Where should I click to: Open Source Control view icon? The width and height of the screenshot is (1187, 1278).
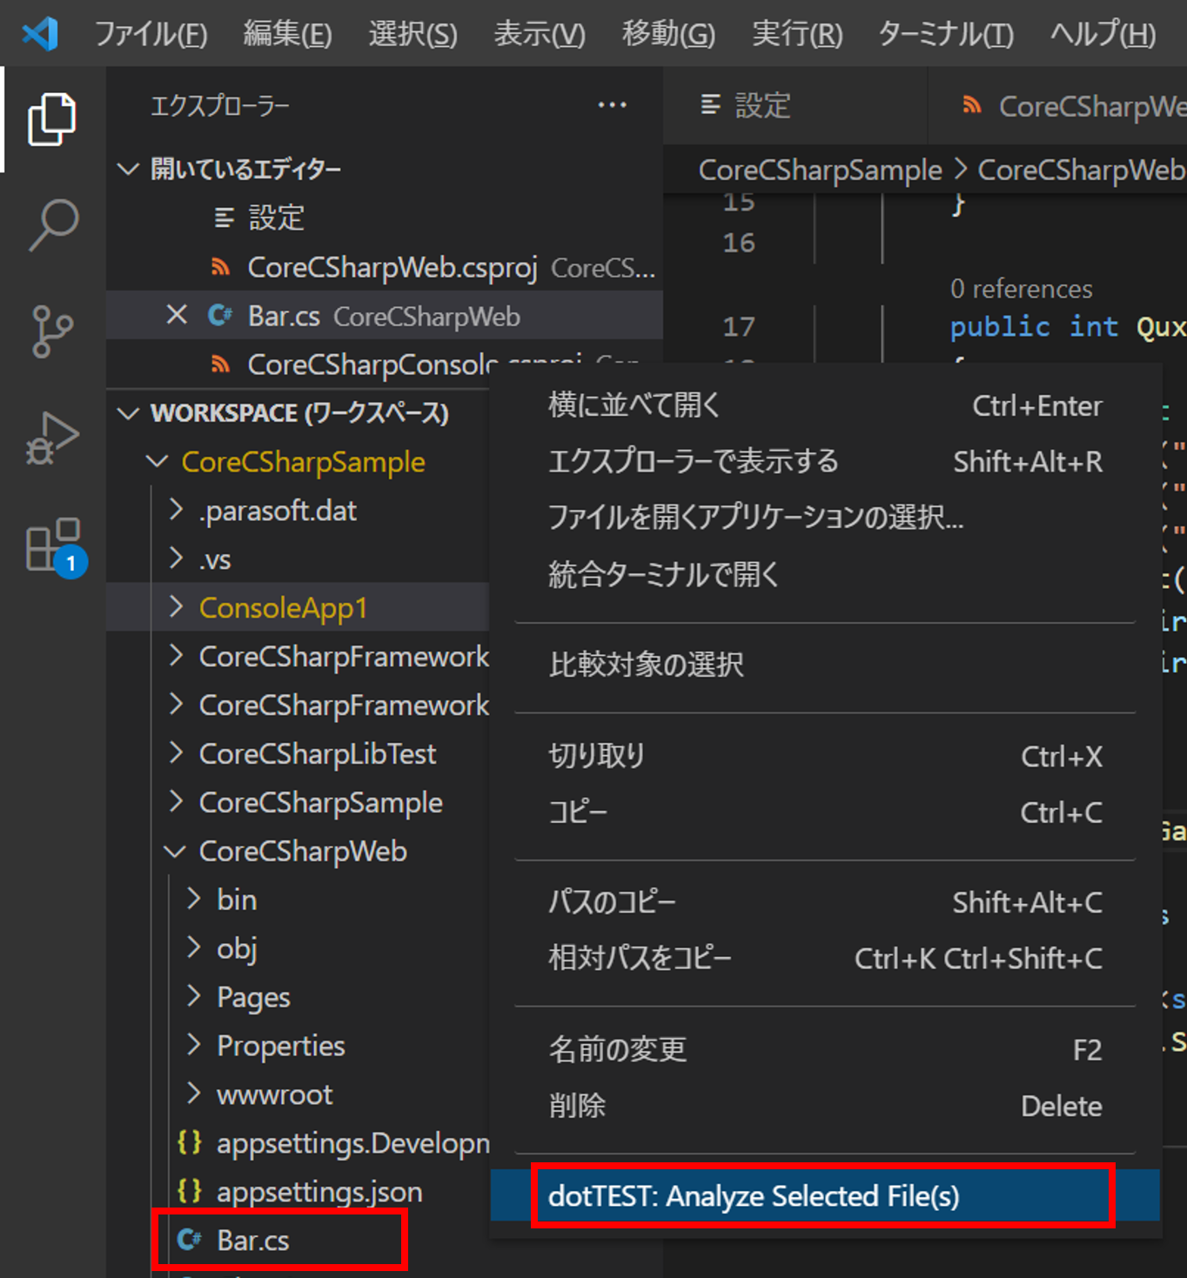tap(52, 331)
